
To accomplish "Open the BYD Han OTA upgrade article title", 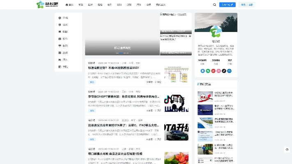I will pyautogui.click(x=124, y=125).
